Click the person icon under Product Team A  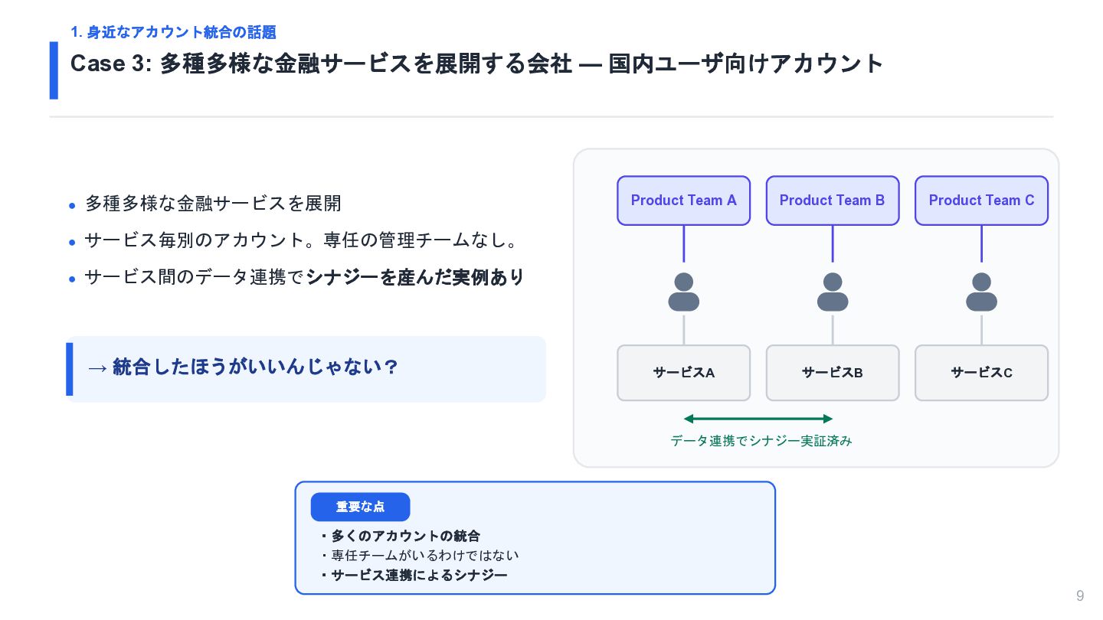pyautogui.click(x=683, y=292)
